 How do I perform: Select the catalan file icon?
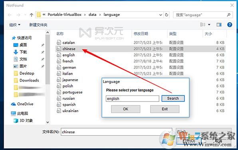click(x=59, y=43)
